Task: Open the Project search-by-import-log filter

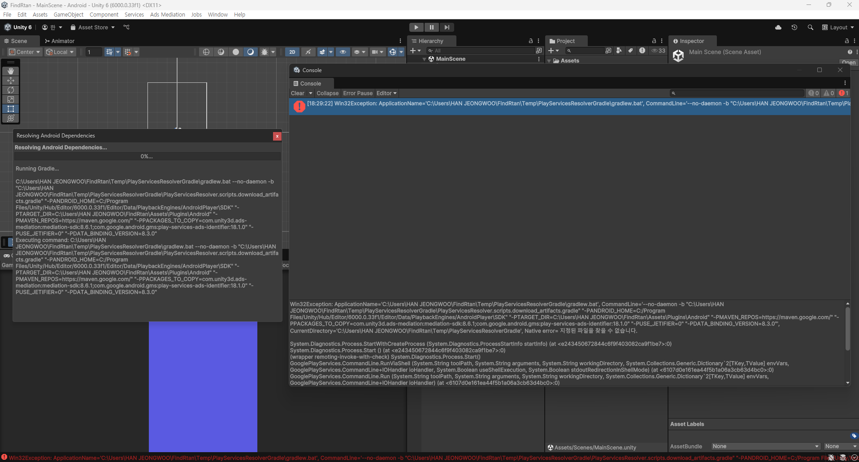Action: 642,51
